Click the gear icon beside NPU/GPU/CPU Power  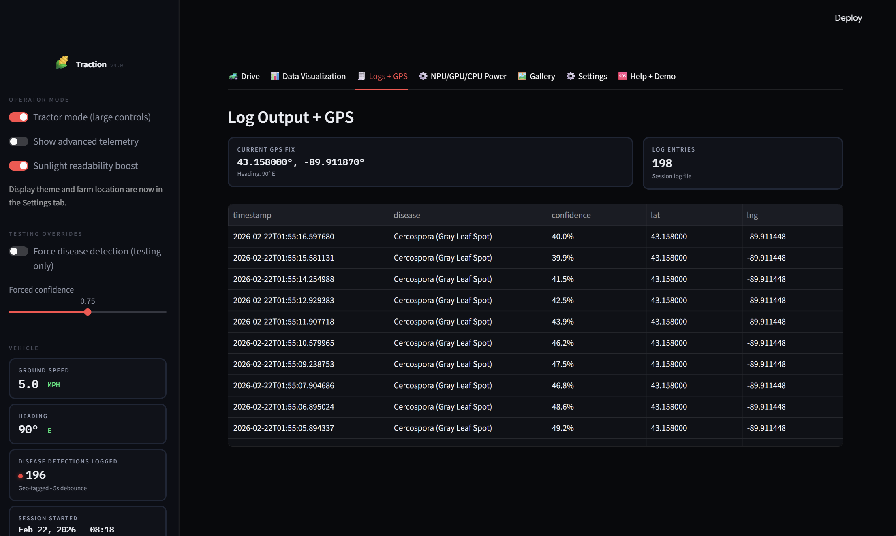(423, 76)
